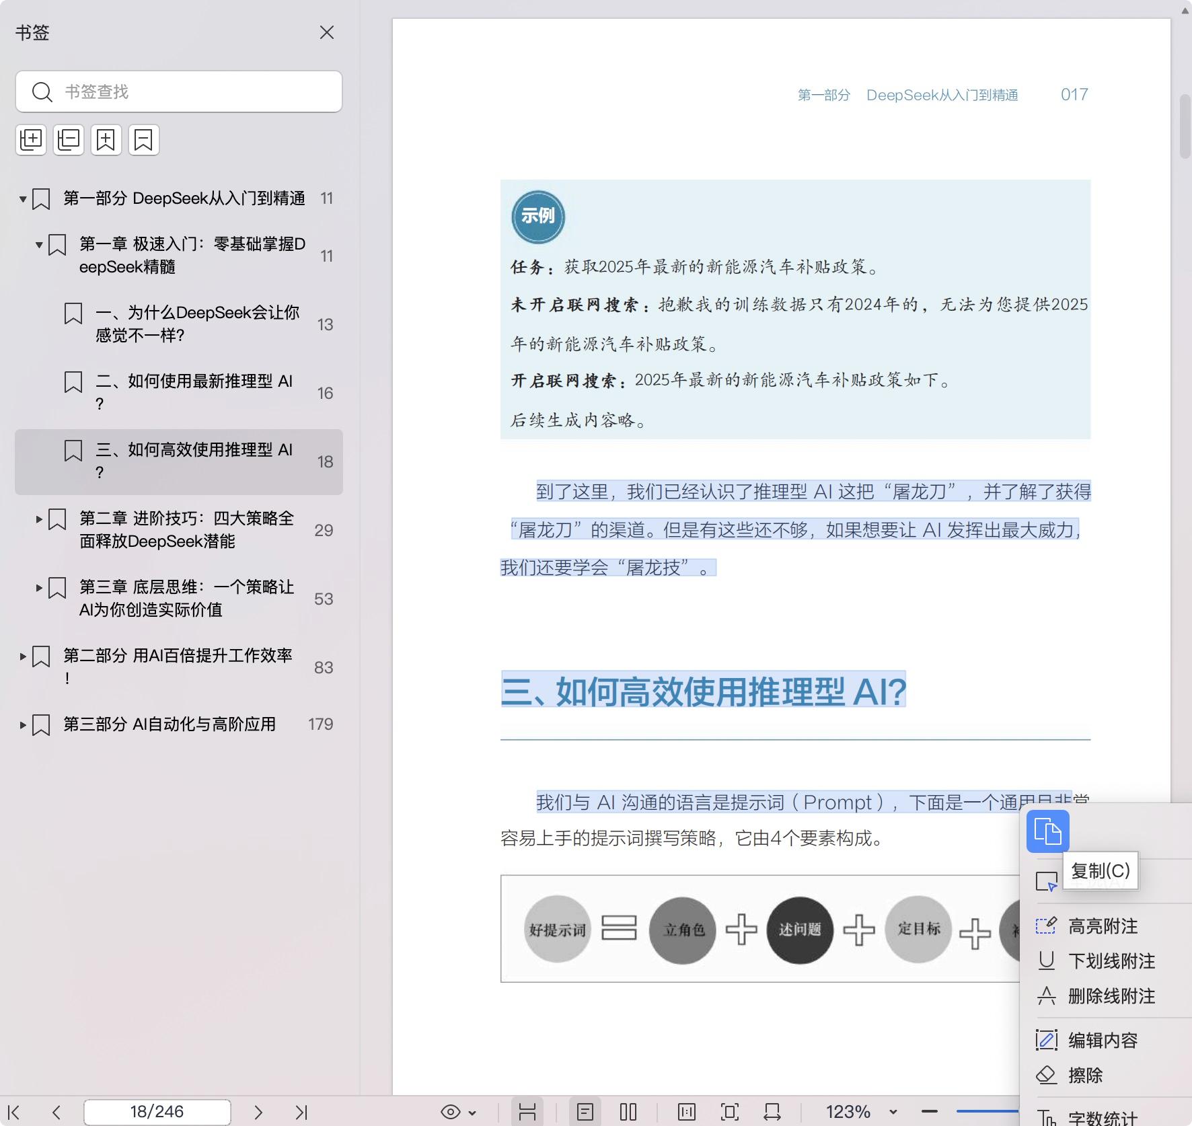Click the blue copy icon above the context menu

(1047, 832)
